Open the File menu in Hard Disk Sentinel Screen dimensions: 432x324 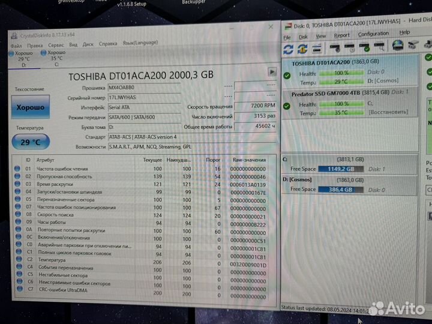[x=287, y=37]
